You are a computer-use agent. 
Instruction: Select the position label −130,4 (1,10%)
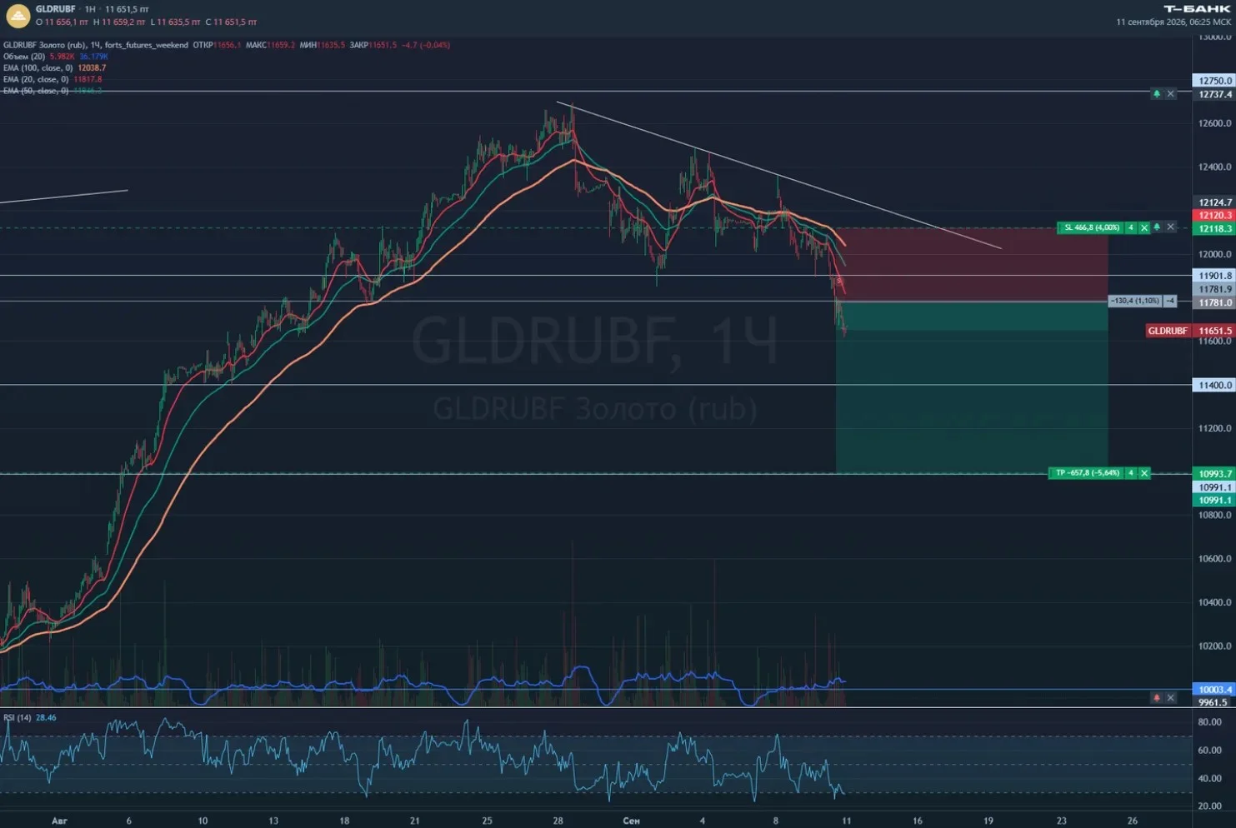[1135, 301]
